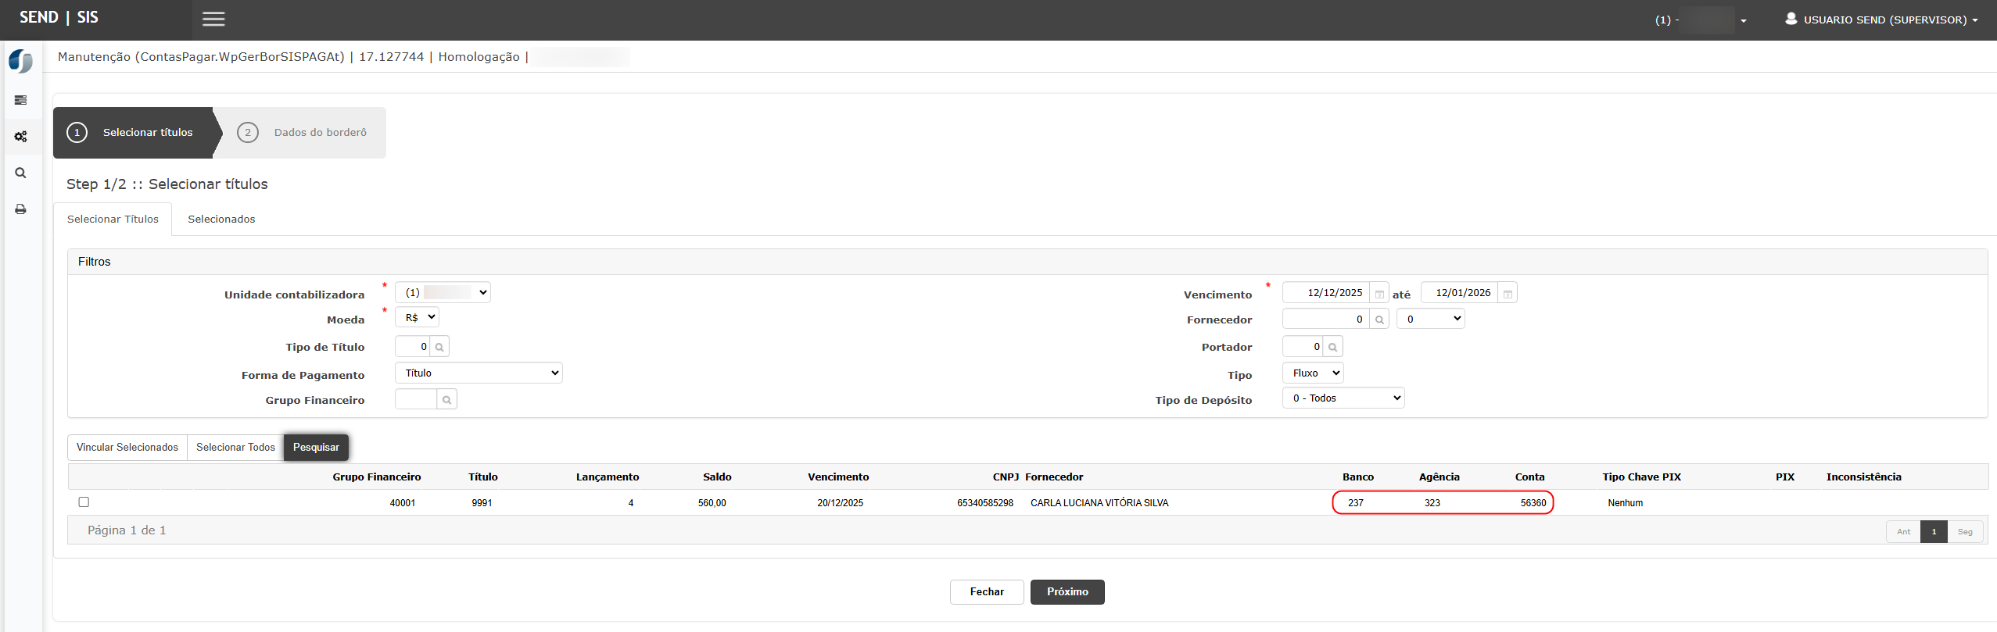Click the lookup icon beside Portador field
The width and height of the screenshot is (1997, 632).
click(1333, 347)
